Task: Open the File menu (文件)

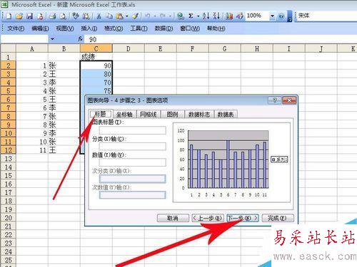Action: [16, 28]
